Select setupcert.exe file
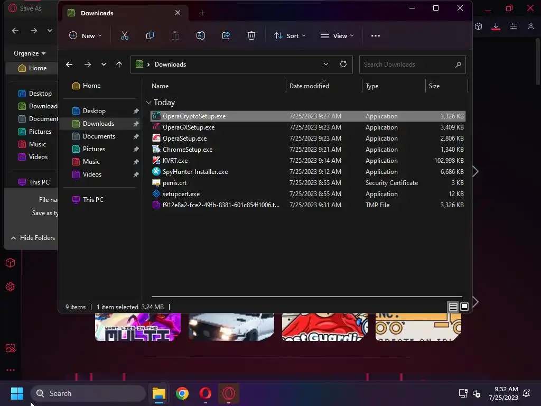The image size is (541, 406). click(x=308, y=193)
